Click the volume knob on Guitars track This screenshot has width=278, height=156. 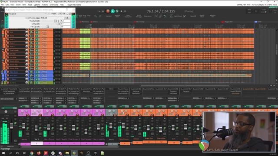(26, 83)
